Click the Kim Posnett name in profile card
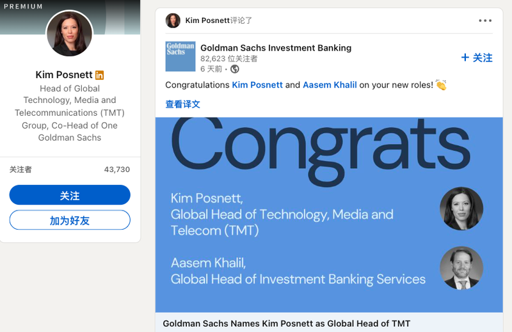This screenshot has width=512, height=332. click(x=64, y=75)
